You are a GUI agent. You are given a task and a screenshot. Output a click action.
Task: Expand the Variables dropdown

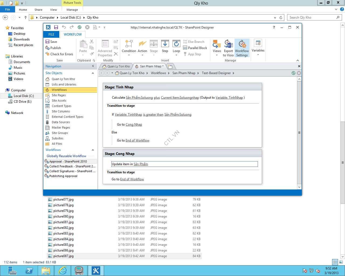[x=258, y=47]
